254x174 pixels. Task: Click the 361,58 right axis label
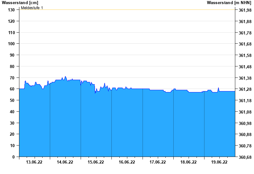pyautogui.click(x=245, y=55)
